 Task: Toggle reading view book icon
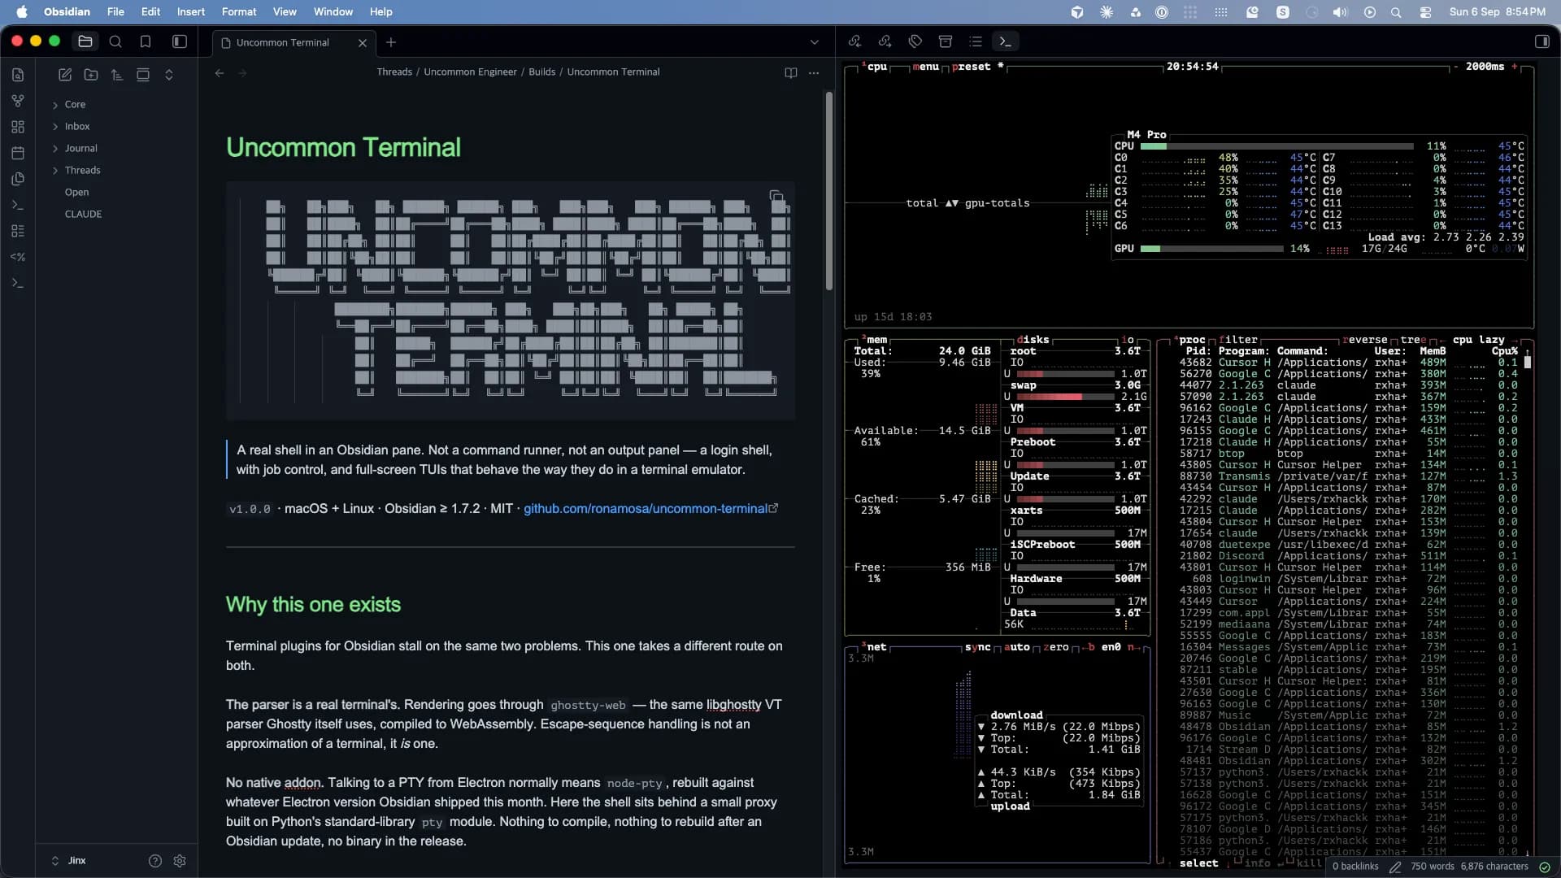pos(791,72)
